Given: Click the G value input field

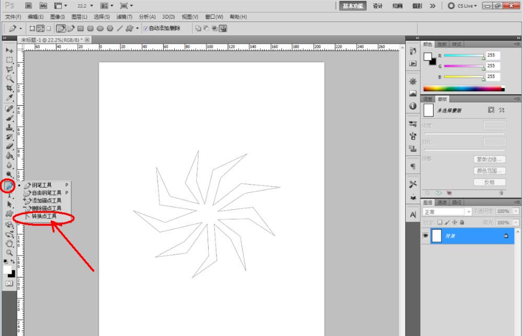Looking at the screenshot, I should point(493,66).
